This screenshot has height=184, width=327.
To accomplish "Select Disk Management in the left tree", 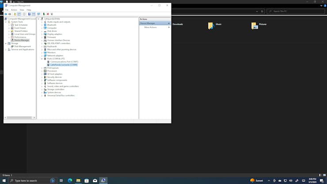I will pyautogui.click(x=22, y=46).
